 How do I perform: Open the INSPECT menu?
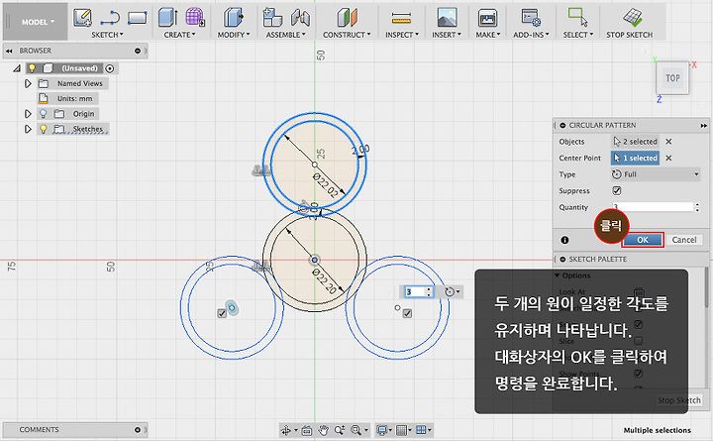pyautogui.click(x=402, y=35)
